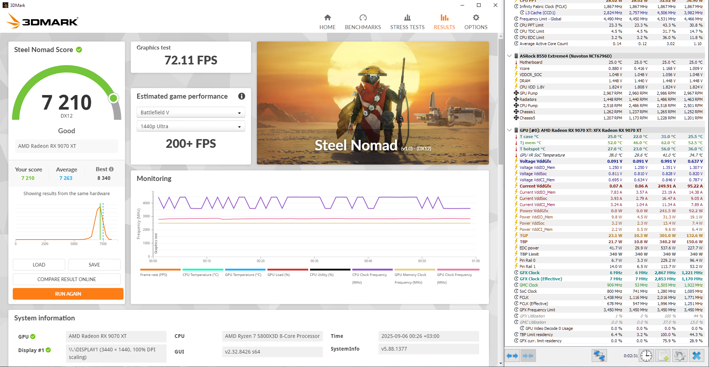
Task: Switch to the Results tab
Action: (x=444, y=22)
